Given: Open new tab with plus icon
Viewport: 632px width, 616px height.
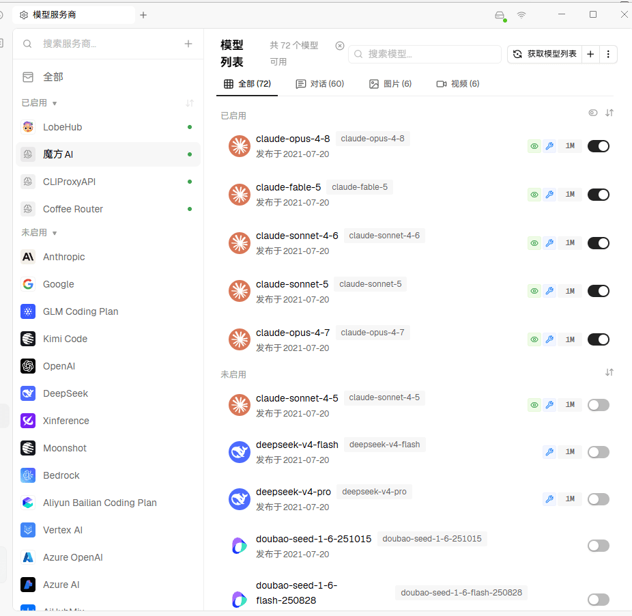Looking at the screenshot, I should pos(143,15).
